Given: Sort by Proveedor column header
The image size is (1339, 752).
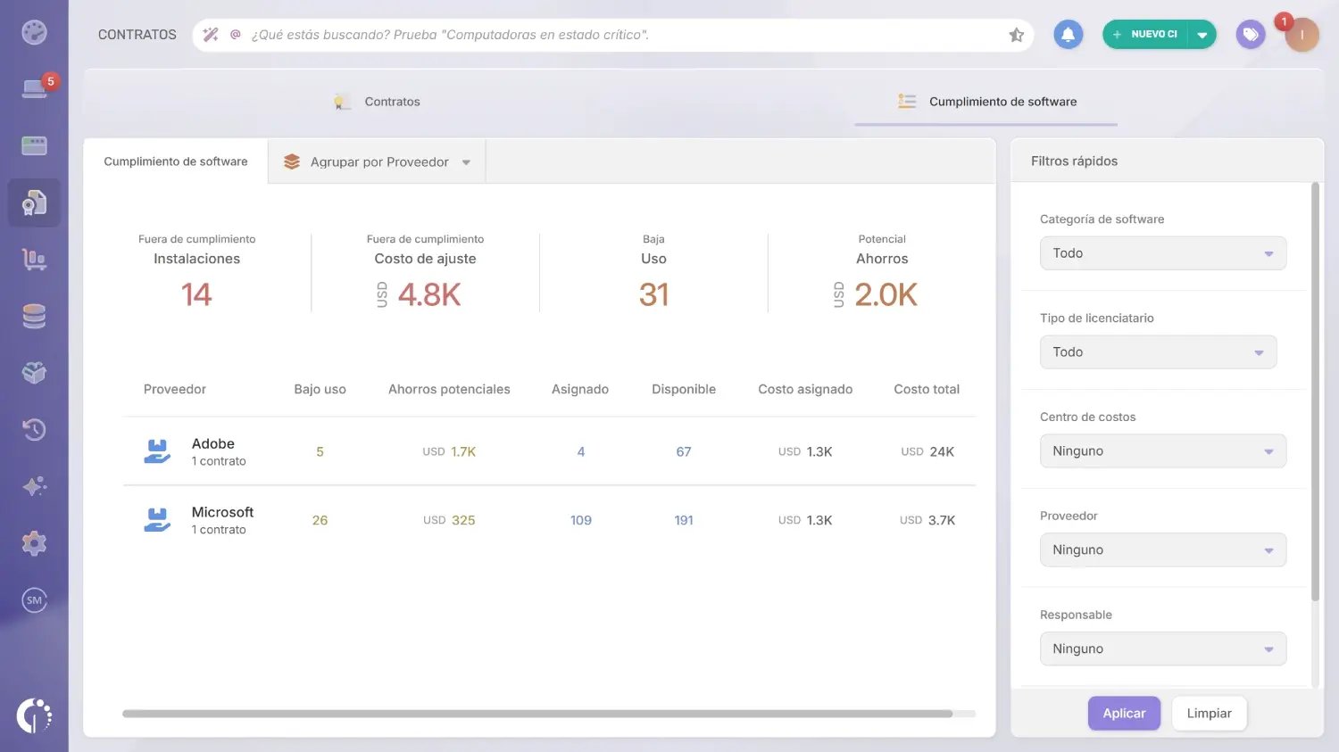Looking at the screenshot, I should [175, 389].
